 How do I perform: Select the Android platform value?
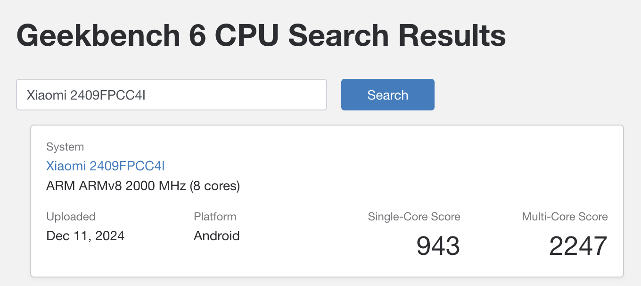pyautogui.click(x=217, y=236)
